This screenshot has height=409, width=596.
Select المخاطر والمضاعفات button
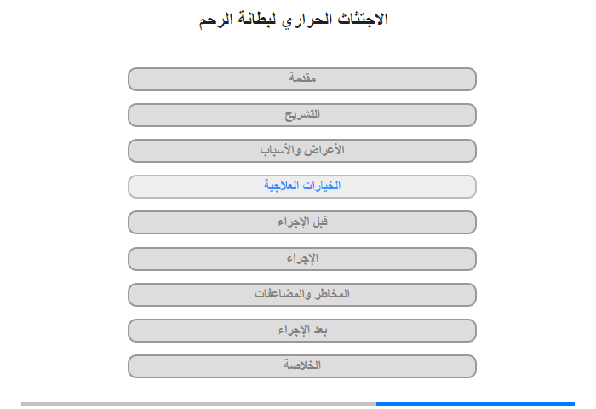pyautogui.click(x=302, y=295)
